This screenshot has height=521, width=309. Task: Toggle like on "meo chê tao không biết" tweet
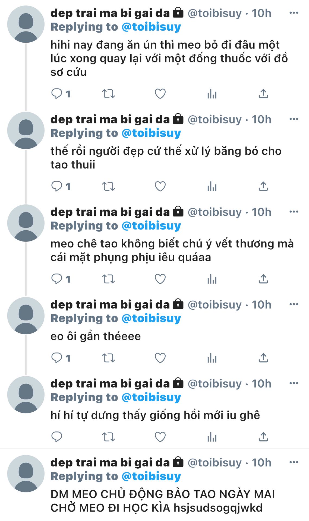pyautogui.click(x=160, y=279)
